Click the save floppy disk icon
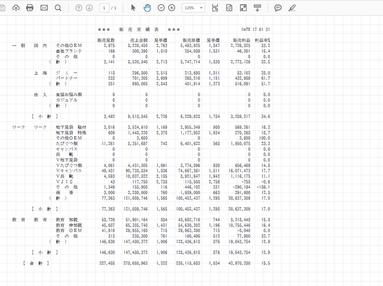The width and height of the screenshot is (383, 286). tap(2, 8)
